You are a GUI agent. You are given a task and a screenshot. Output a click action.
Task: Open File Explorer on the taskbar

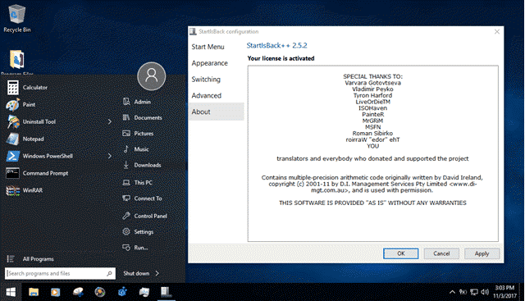click(34, 292)
